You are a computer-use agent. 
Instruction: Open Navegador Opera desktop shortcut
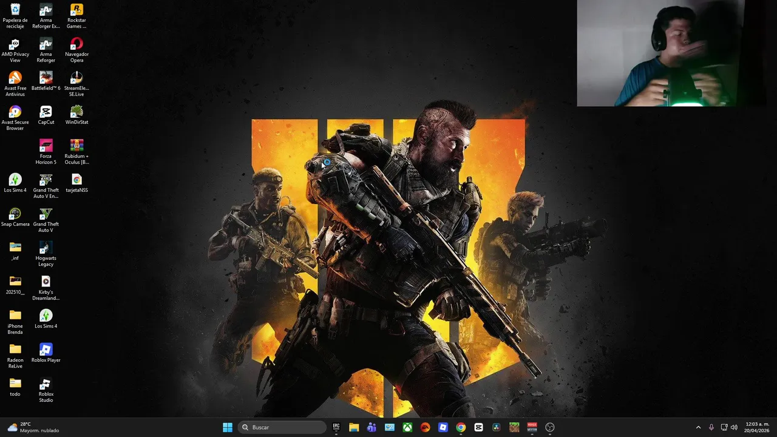click(x=76, y=50)
